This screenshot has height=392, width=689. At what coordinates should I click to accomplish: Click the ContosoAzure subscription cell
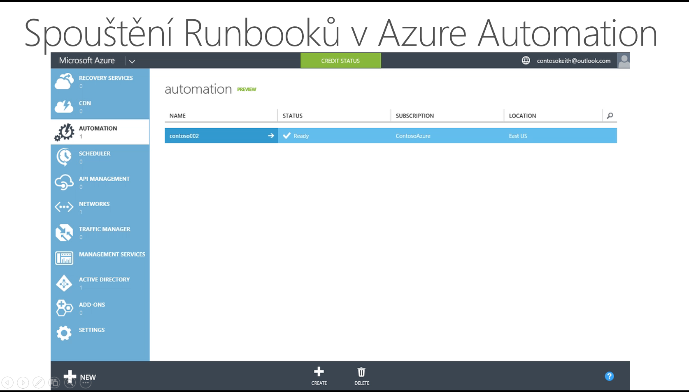pyautogui.click(x=413, y=136)
